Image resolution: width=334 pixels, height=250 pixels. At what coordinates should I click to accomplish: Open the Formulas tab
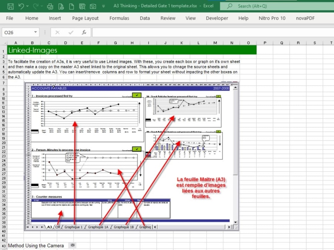pyautogui.click(x=119, y=18)
